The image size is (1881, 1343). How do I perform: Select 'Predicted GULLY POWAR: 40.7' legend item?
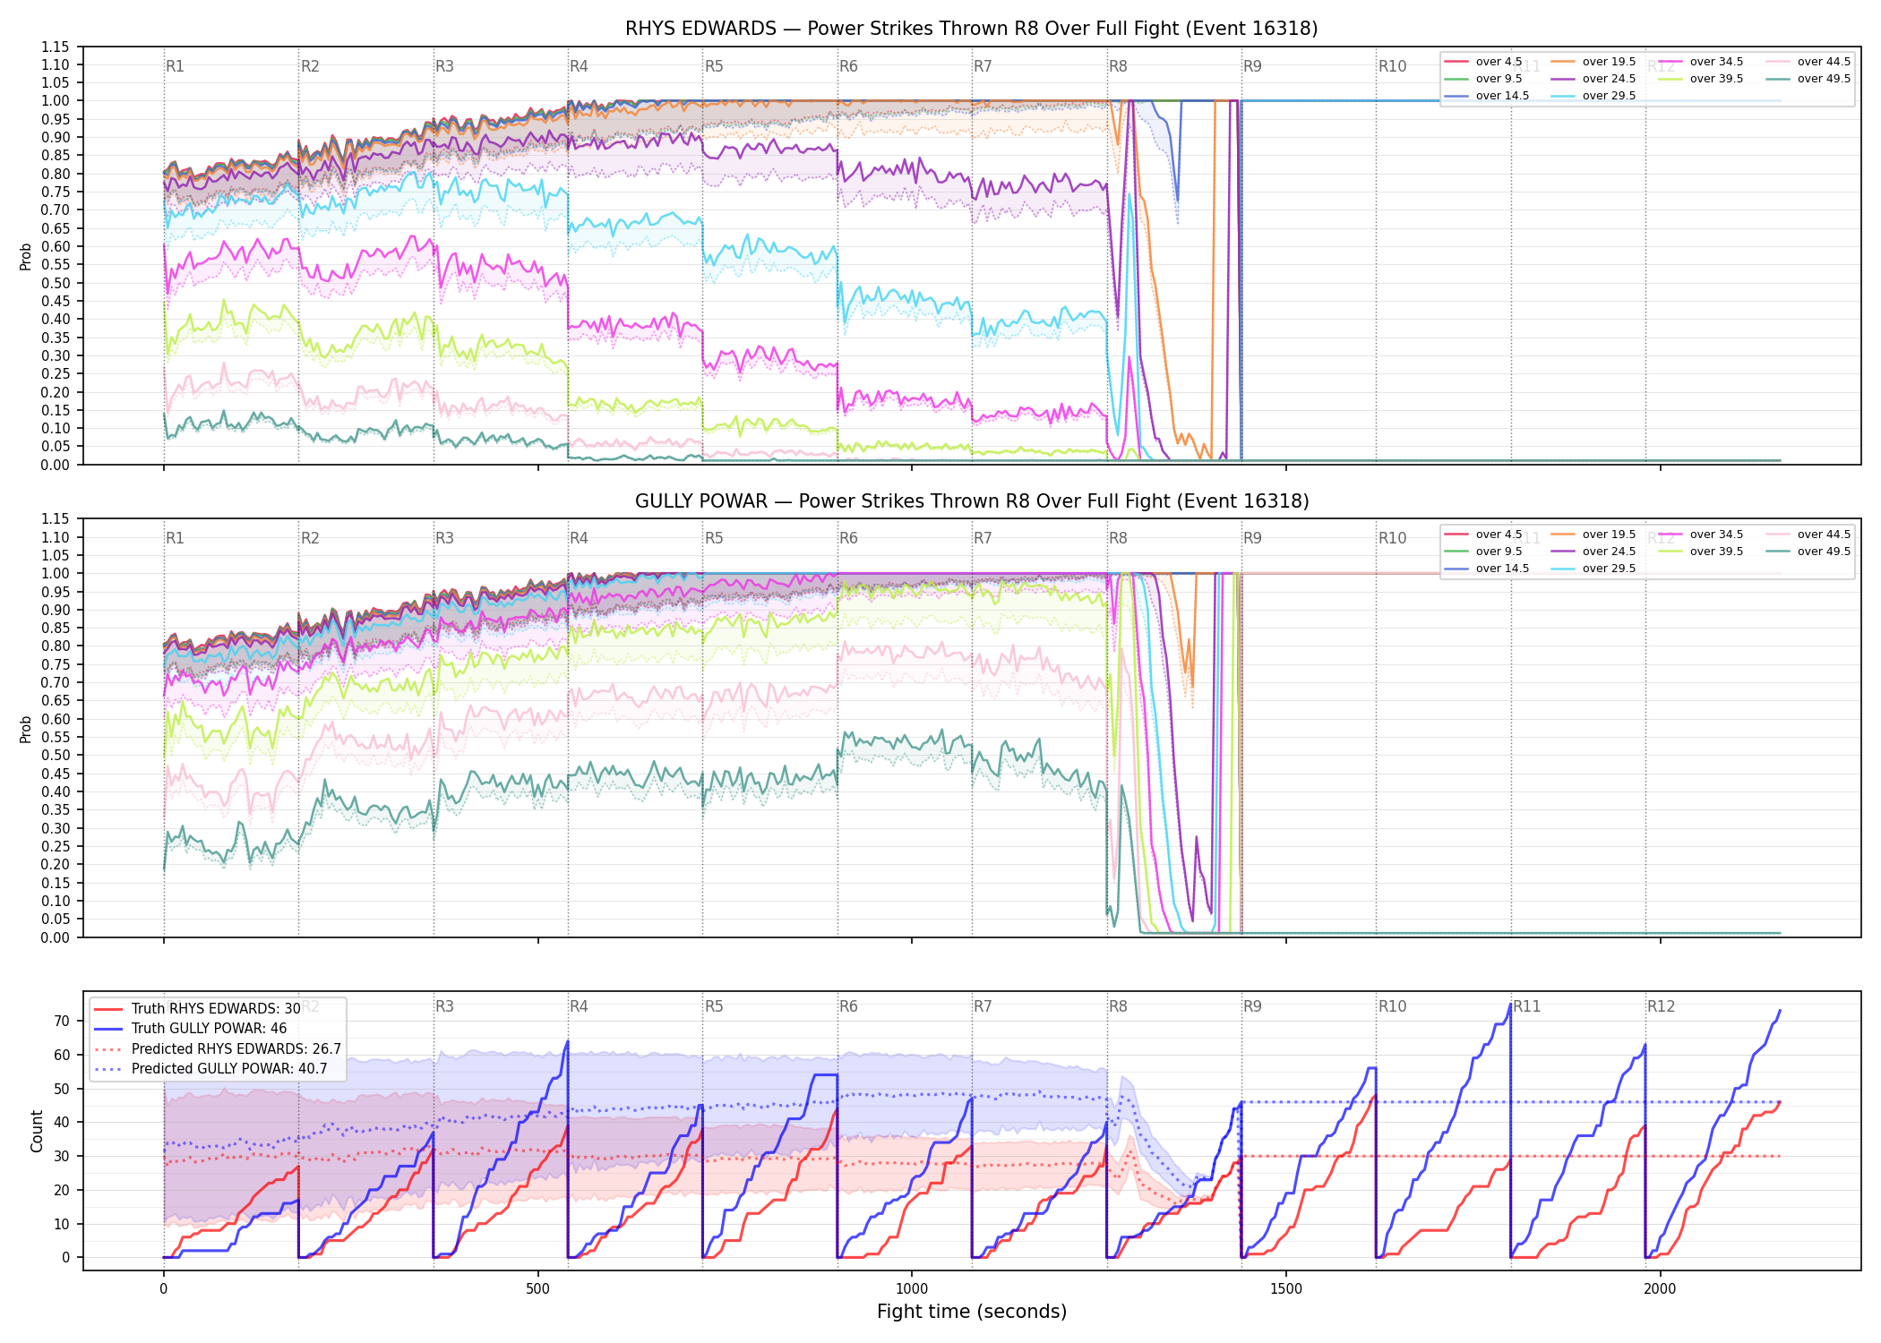point(210,1068)
